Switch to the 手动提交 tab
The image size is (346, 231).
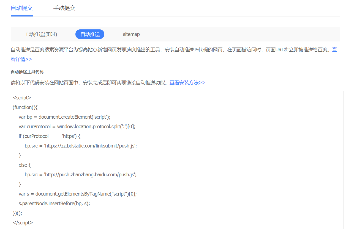pyautogui.click(x=64, y=9)
